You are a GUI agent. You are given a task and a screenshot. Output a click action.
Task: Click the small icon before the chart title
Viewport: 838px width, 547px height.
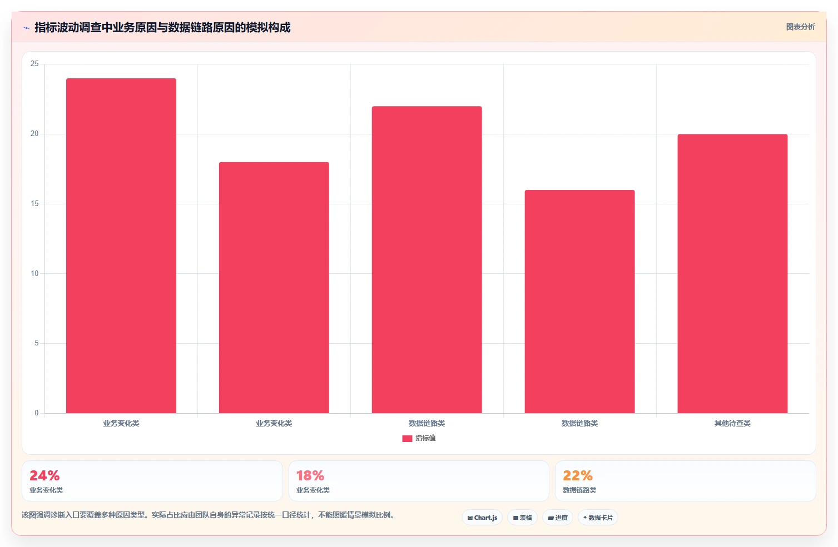(x=26, y=28)
